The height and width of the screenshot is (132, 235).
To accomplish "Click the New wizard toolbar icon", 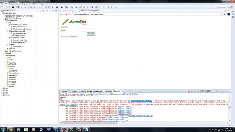I will 2,7.
